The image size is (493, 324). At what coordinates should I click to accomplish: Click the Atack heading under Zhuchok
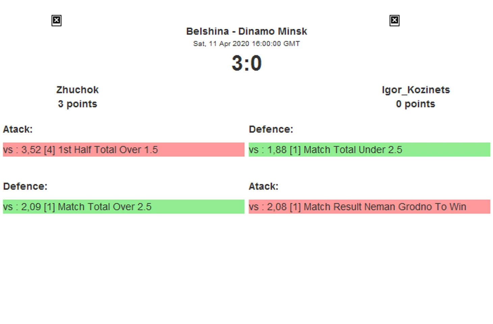18,129
